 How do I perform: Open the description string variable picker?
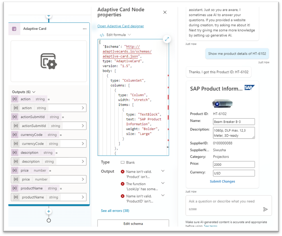coord(48,161)
